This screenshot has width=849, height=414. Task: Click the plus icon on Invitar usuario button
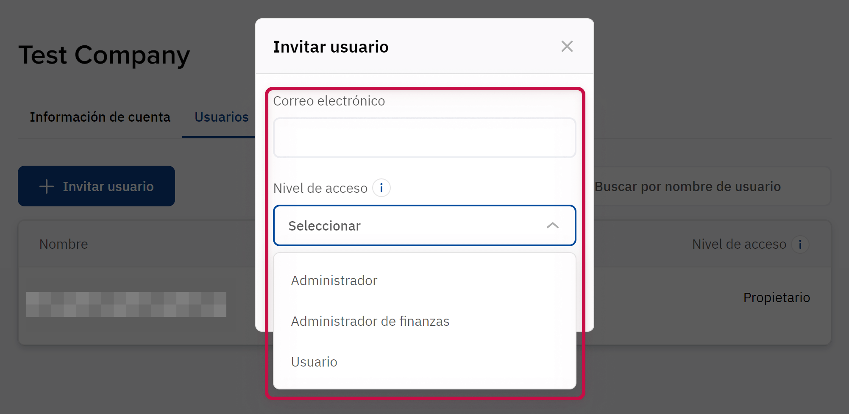pos(47,186)
